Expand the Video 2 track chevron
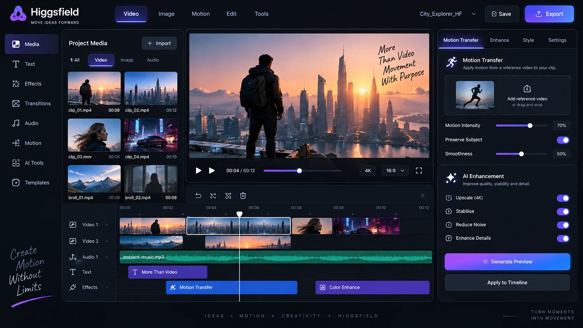Image resolution: width=583 pixels, height=328 pixels. [x=107, y=241]
